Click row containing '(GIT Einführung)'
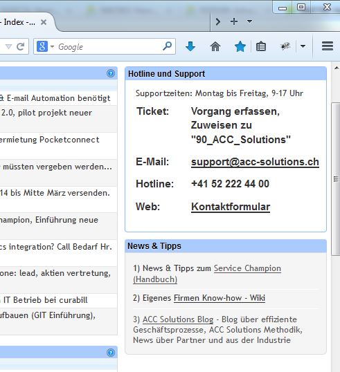The height and width of the screenshot is (372, 340). (x=58, y=322)
